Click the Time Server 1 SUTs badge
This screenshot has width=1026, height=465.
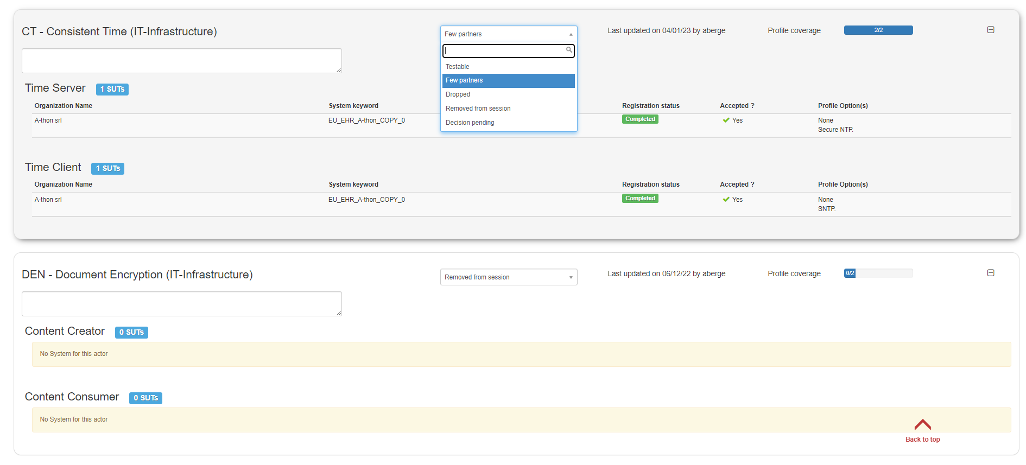(112, 89)
